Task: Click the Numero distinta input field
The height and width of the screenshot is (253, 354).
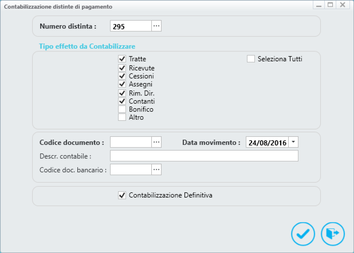Action: point(131,26)
